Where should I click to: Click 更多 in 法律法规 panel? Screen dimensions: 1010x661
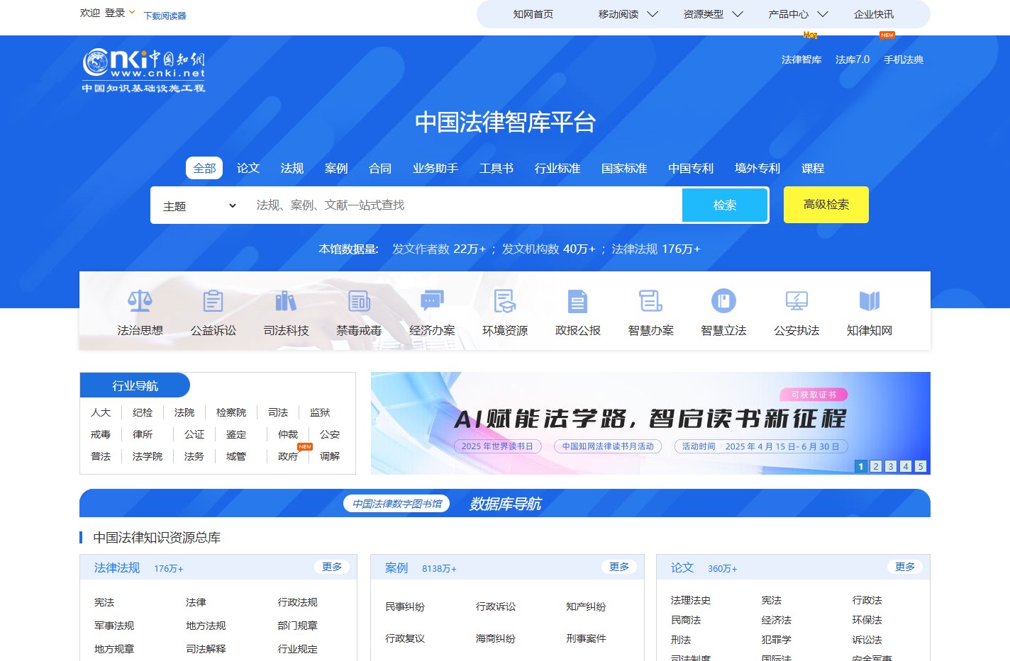pos(332,567)
